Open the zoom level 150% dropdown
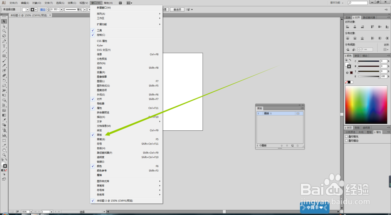 (31, 212)
